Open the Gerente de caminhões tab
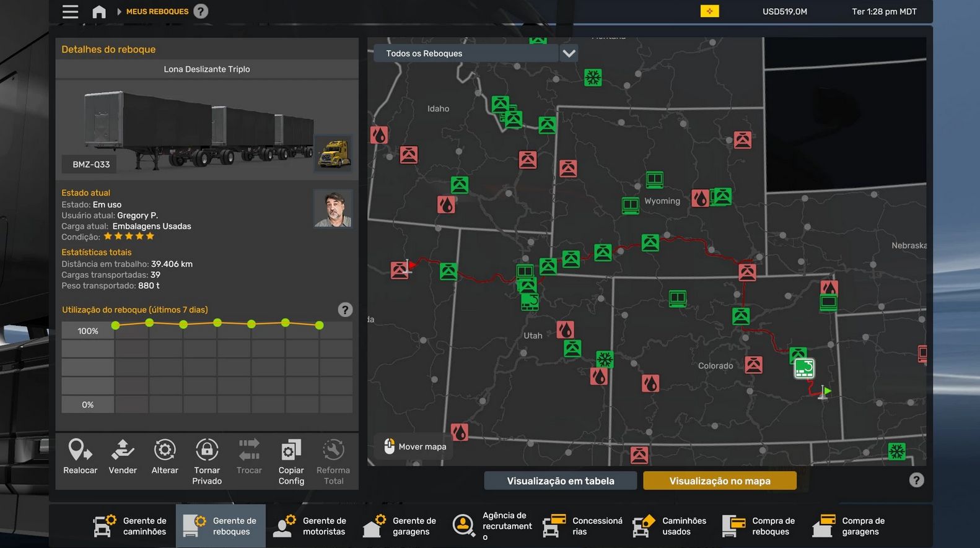This screenshot has width=980, height=548. pyautogui.click(x=131, y=526)
